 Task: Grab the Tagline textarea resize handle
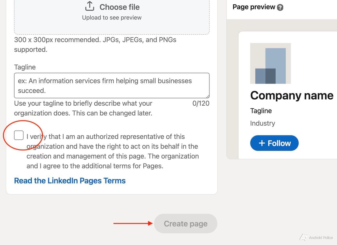coord(207,96)
